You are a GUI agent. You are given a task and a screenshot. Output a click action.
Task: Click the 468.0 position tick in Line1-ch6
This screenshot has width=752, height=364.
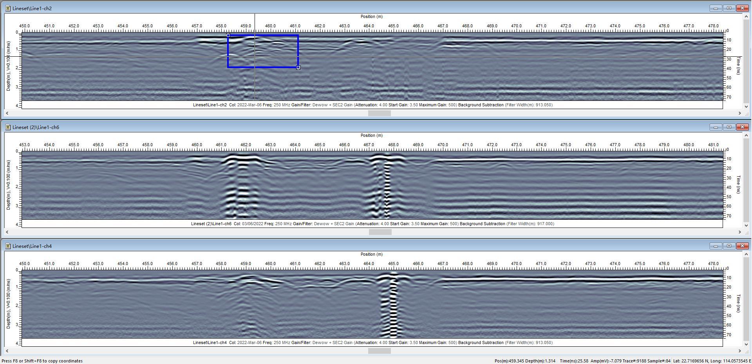[x=393, y=145]
